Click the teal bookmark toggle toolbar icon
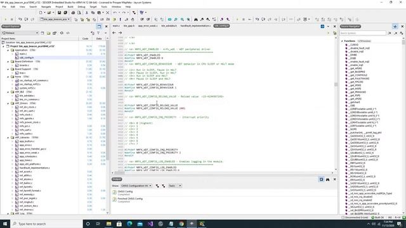 (x=169, y=20)
